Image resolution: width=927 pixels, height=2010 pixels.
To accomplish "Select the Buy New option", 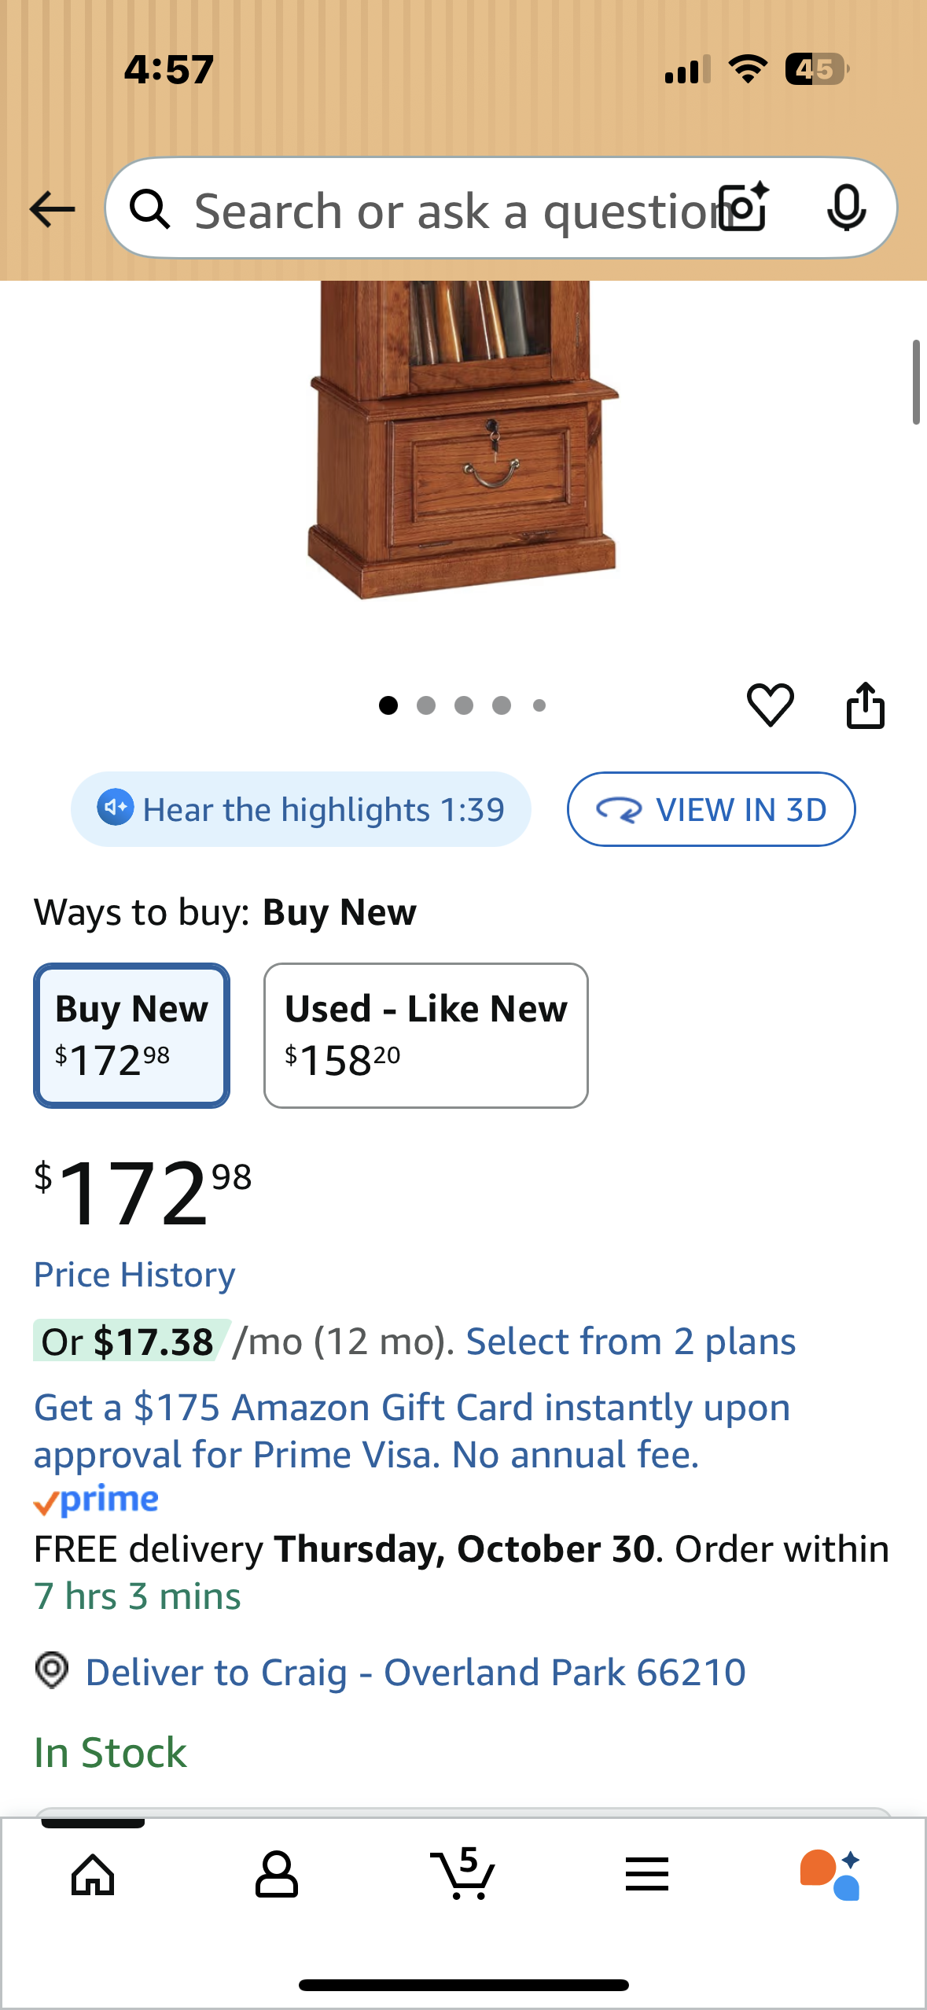I will (132, 1035).
